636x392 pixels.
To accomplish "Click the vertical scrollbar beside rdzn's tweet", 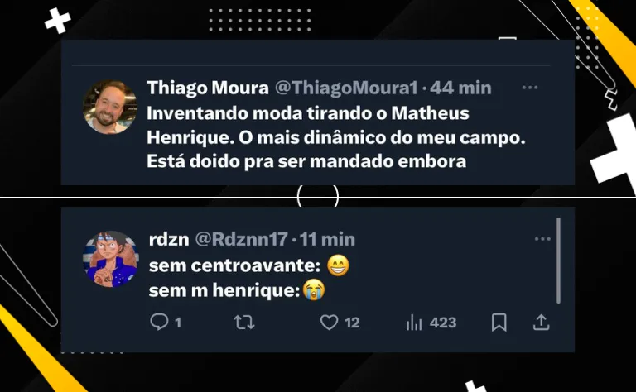I will click(x=558, y=261).
